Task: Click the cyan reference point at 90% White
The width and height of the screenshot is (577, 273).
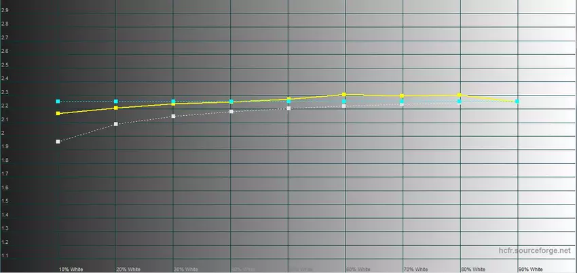Action: 517,102
